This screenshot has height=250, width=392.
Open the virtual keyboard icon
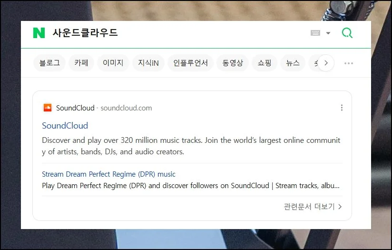click(315, 33)
